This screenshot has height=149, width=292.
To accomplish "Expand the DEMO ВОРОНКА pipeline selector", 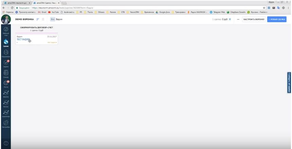I will [24, 19].
